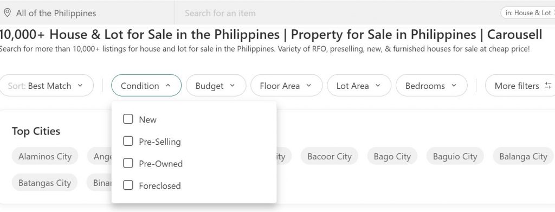Click the in: House & Lot category tag
The height and width of the screenshot is (212, 555).
(528, 12)
